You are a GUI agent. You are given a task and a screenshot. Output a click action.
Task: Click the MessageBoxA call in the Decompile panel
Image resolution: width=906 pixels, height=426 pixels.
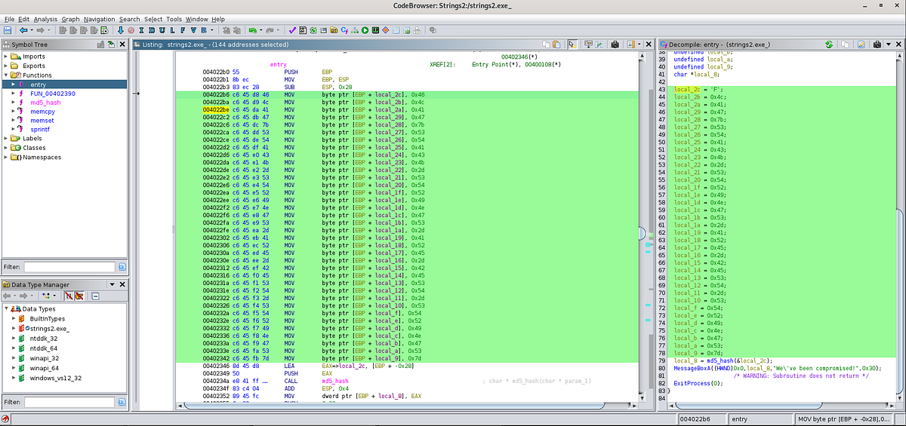[x=692, y=368]
